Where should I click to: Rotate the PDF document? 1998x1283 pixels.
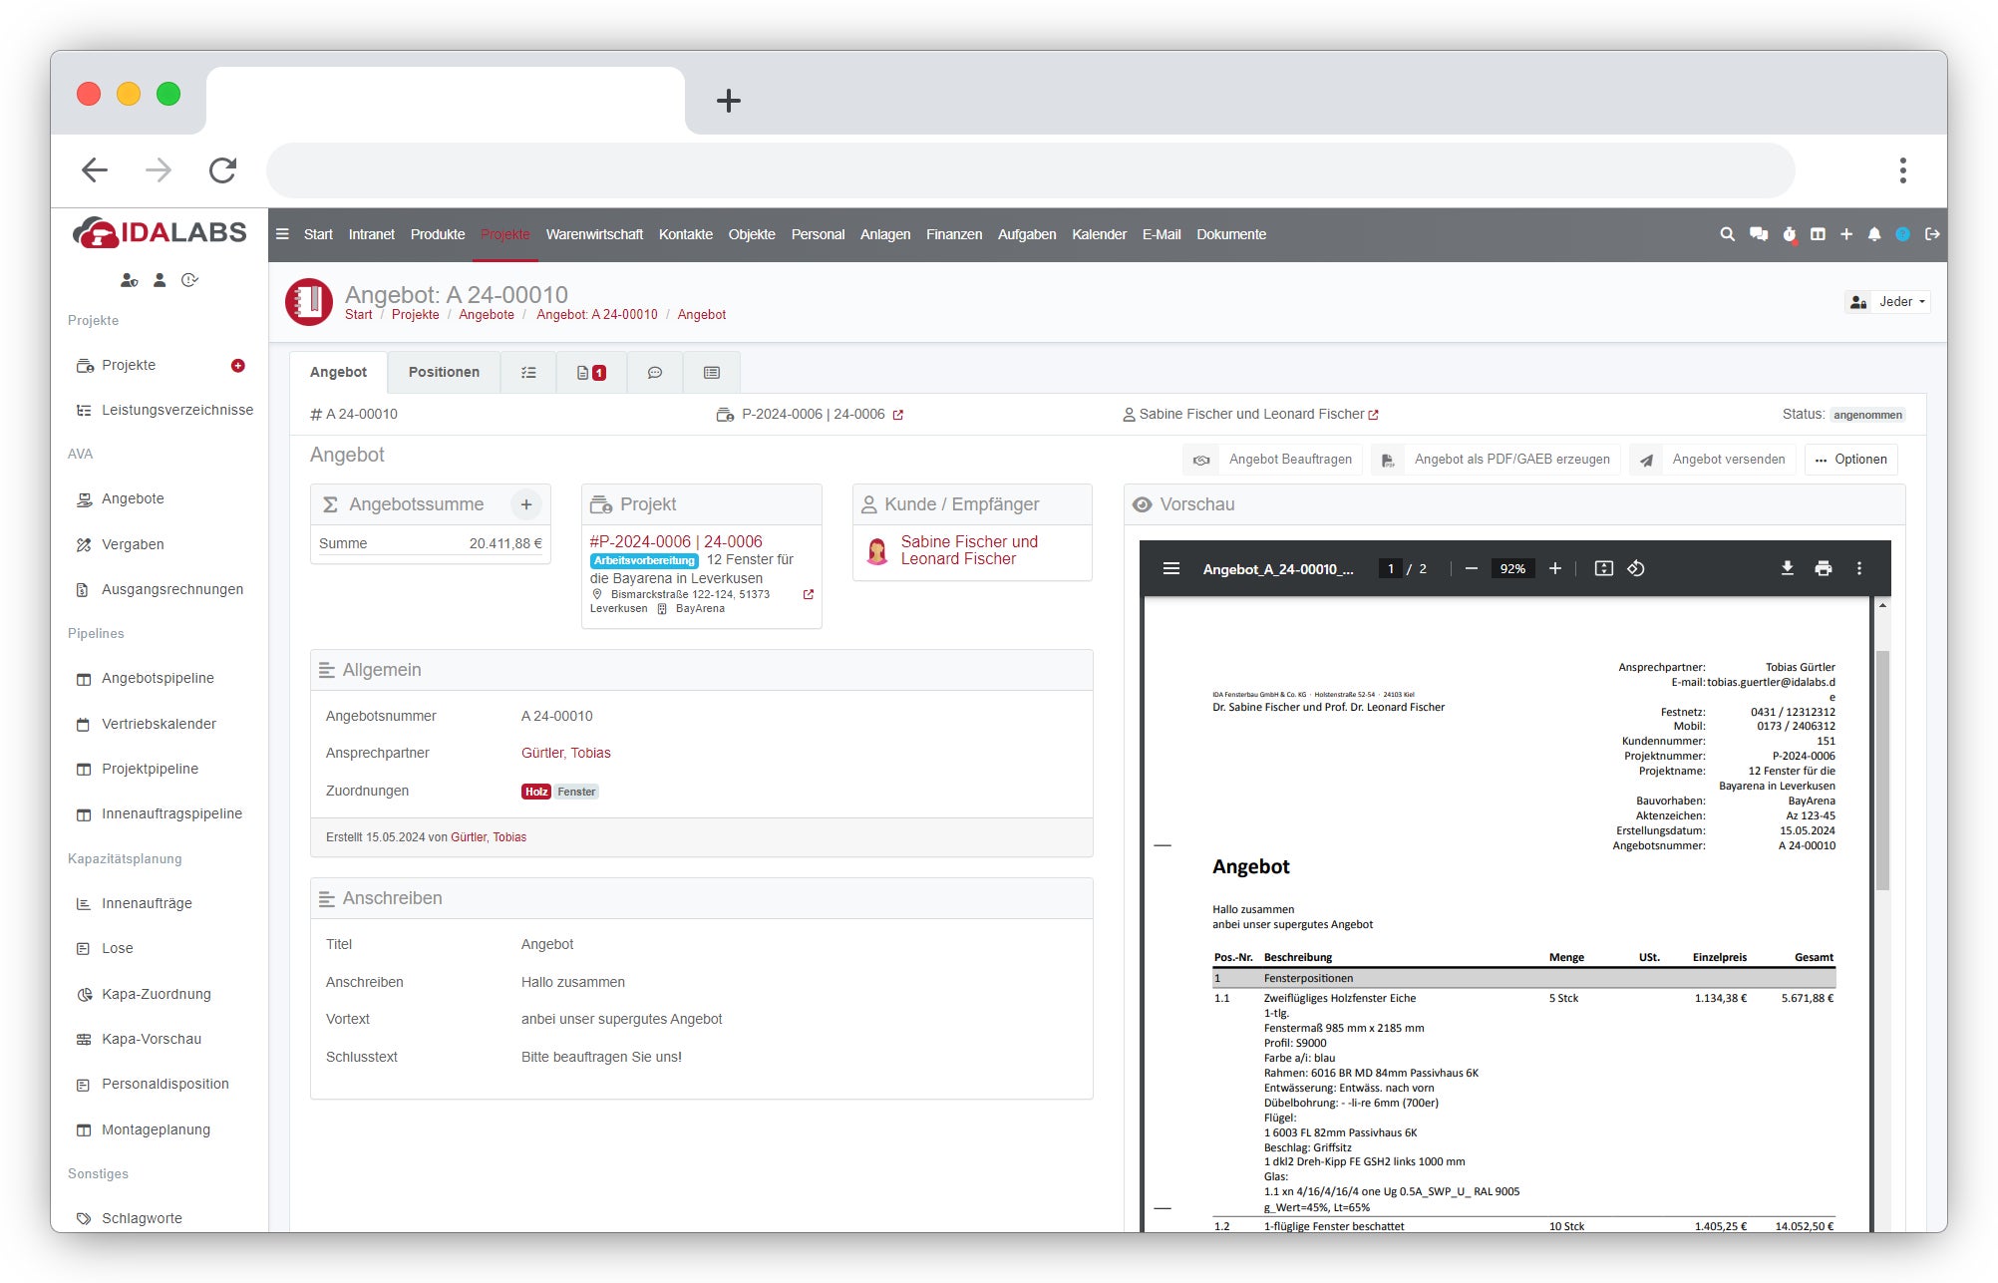[x=1636, y=568]
